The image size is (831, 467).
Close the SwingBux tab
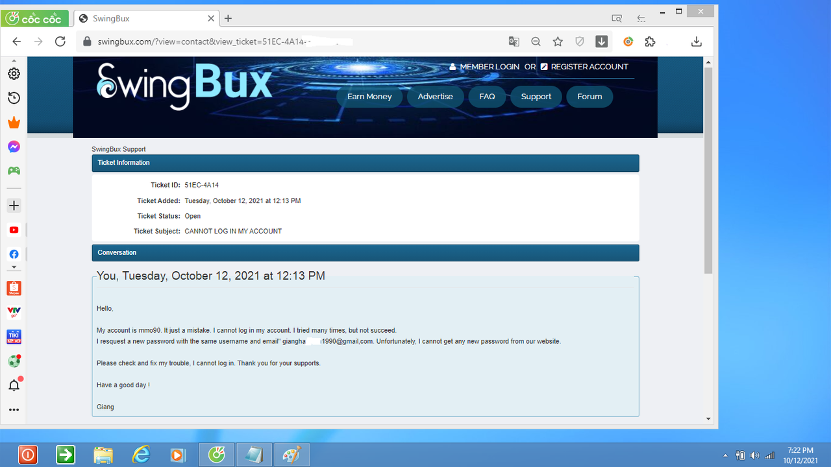(x=210, y=19)
